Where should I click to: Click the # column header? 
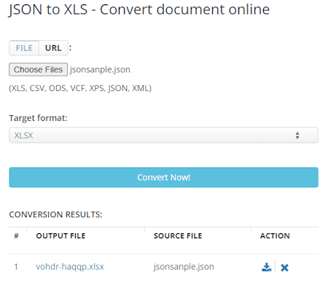(16, 236)
